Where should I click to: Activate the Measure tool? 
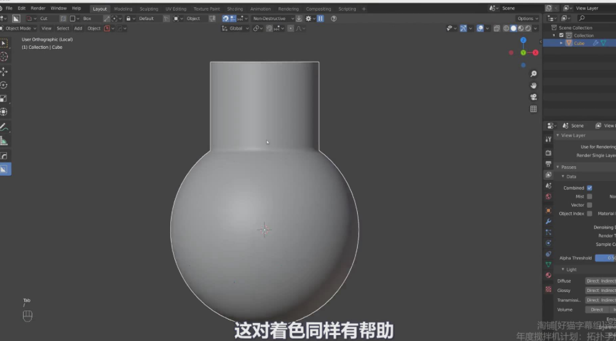click(4, 141)
